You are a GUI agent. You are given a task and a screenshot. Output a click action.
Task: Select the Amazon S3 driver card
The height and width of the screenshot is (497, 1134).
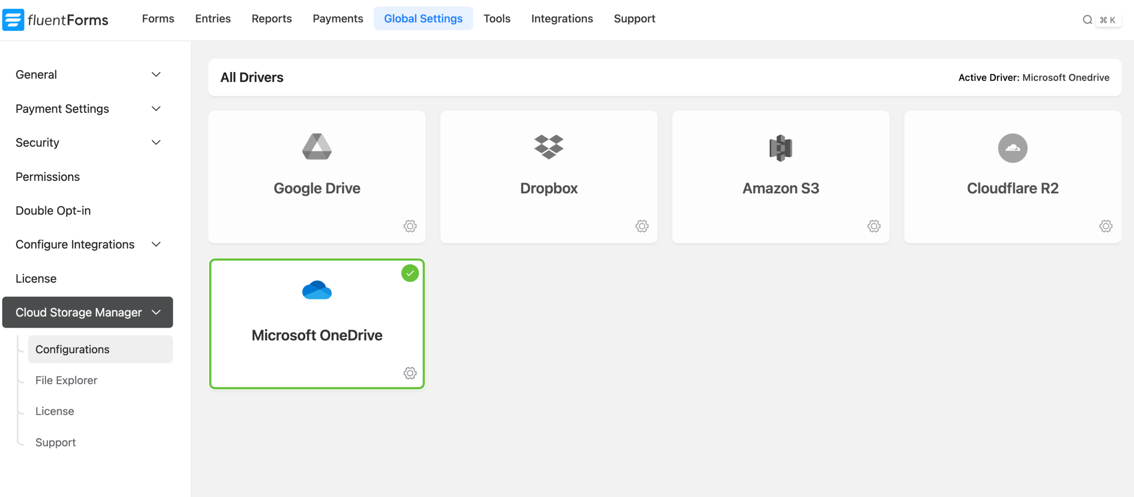[x=781, y=177]
